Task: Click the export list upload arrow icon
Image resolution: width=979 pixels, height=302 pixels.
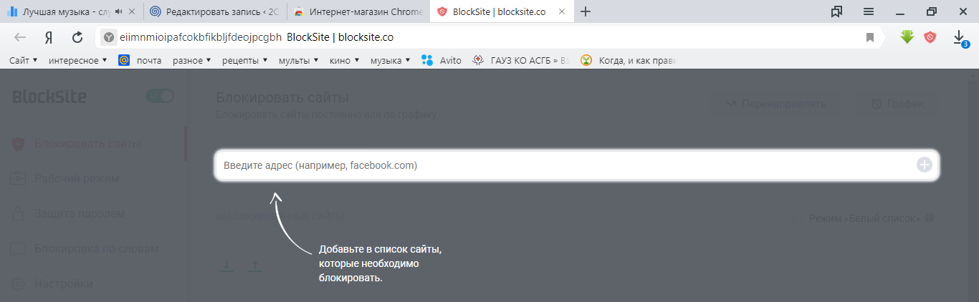Action: (x=254, y=266)
